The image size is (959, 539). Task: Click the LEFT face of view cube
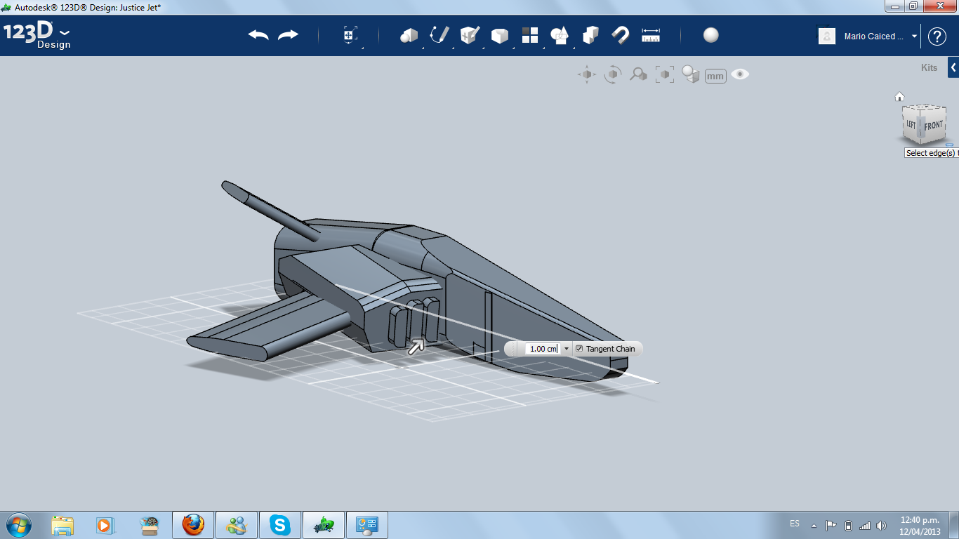[x=911, y=124]
